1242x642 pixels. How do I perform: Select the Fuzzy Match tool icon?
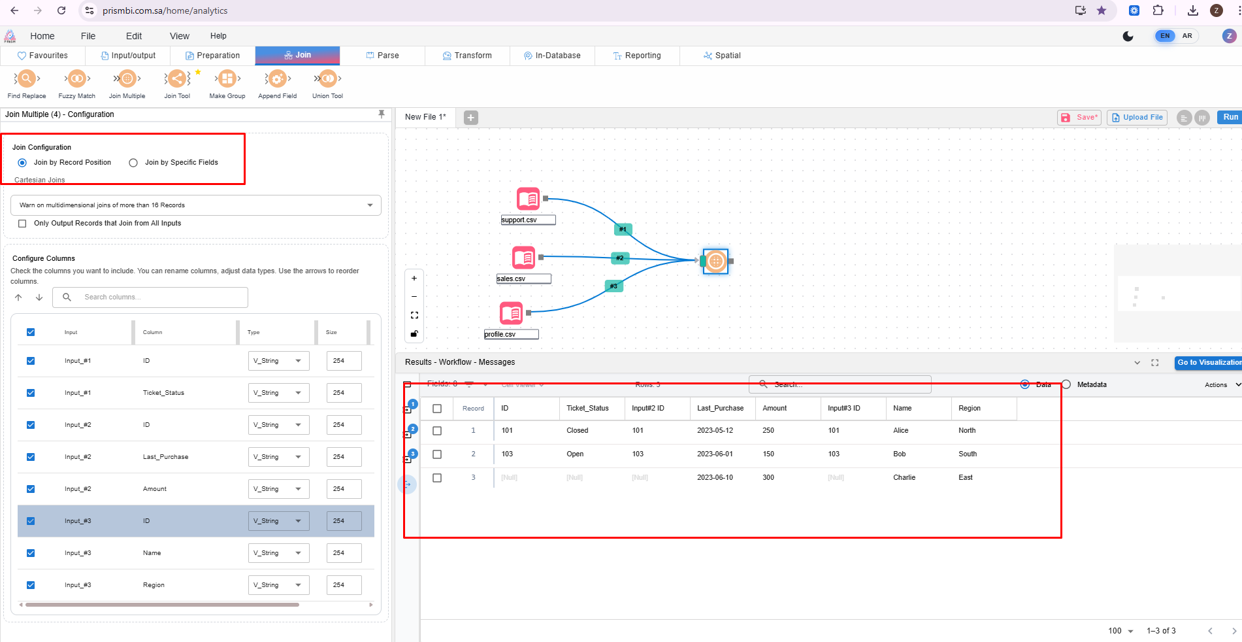click(x=76, y=79)
